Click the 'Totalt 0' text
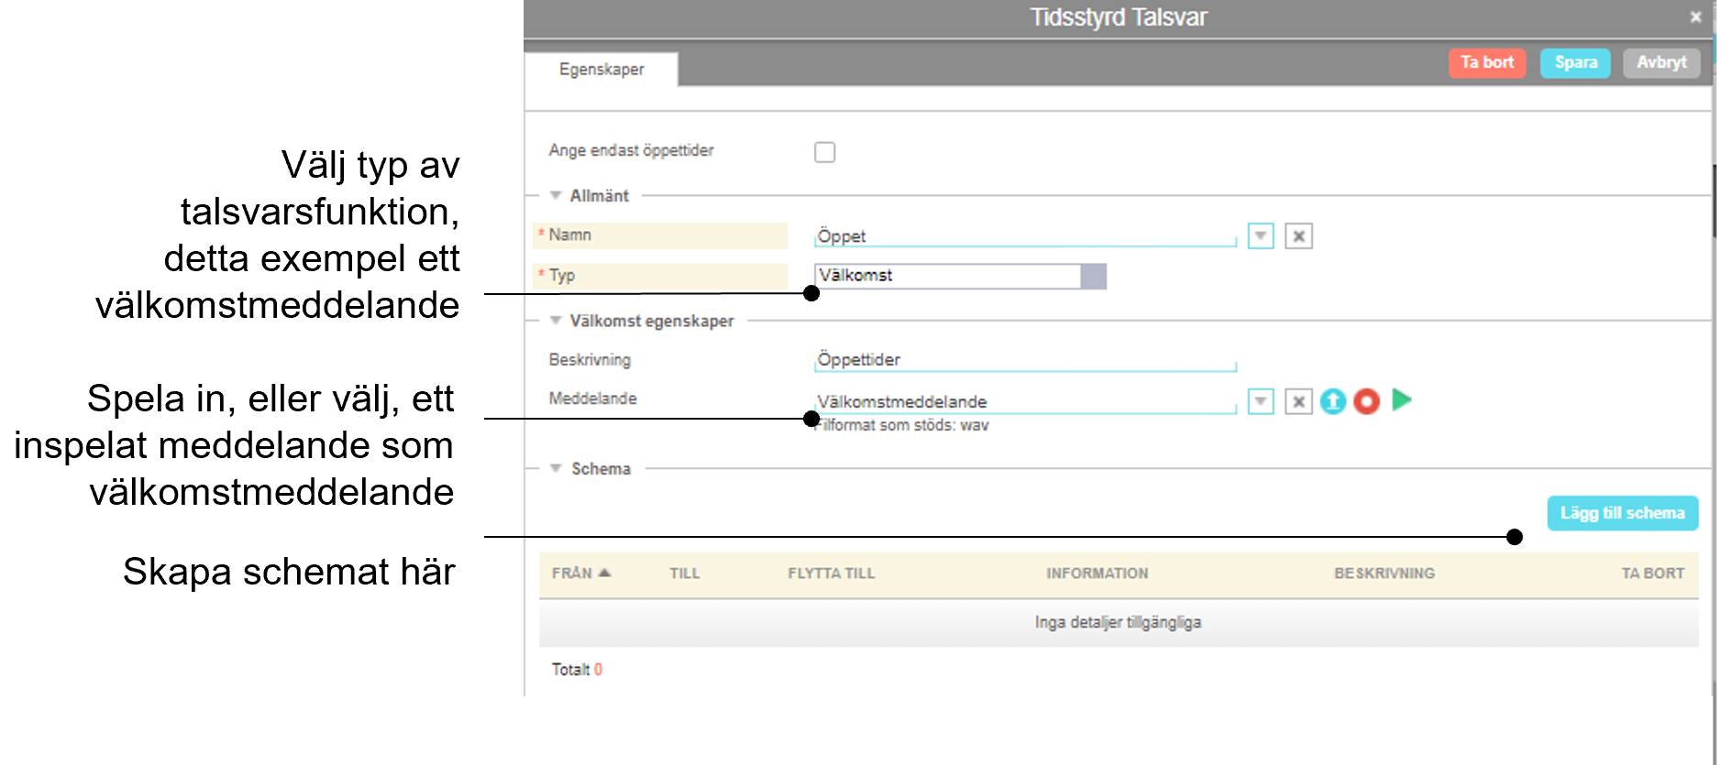The image size is (1723, 765). [577, 670]
